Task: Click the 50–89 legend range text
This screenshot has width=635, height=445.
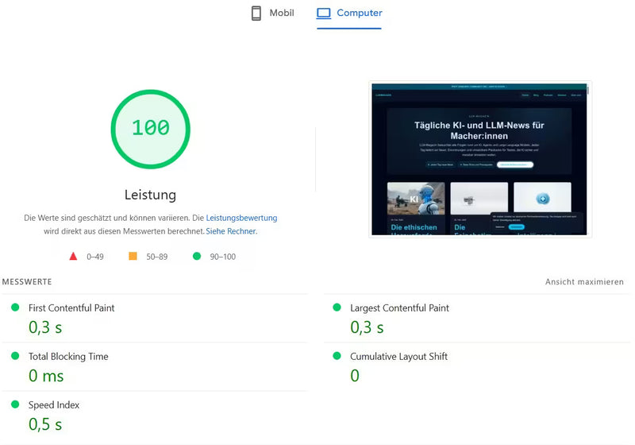Action: (156, 257)
